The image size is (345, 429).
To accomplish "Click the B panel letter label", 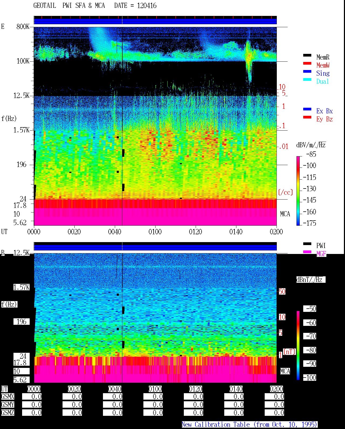I will pos(3,253).
